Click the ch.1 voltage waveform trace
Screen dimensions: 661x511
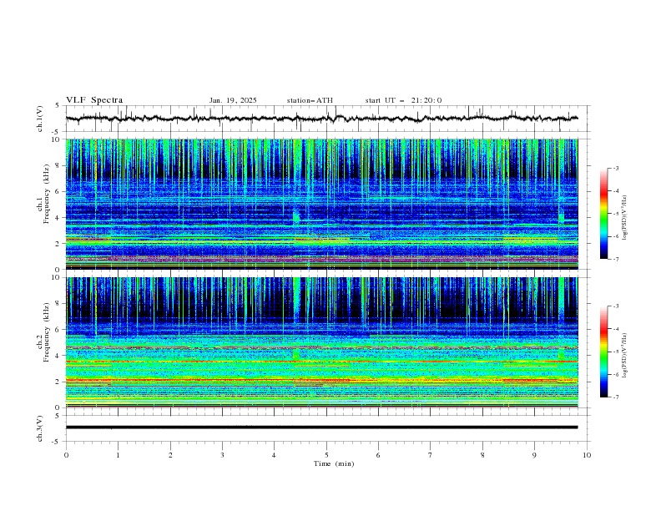click(321, 119)
